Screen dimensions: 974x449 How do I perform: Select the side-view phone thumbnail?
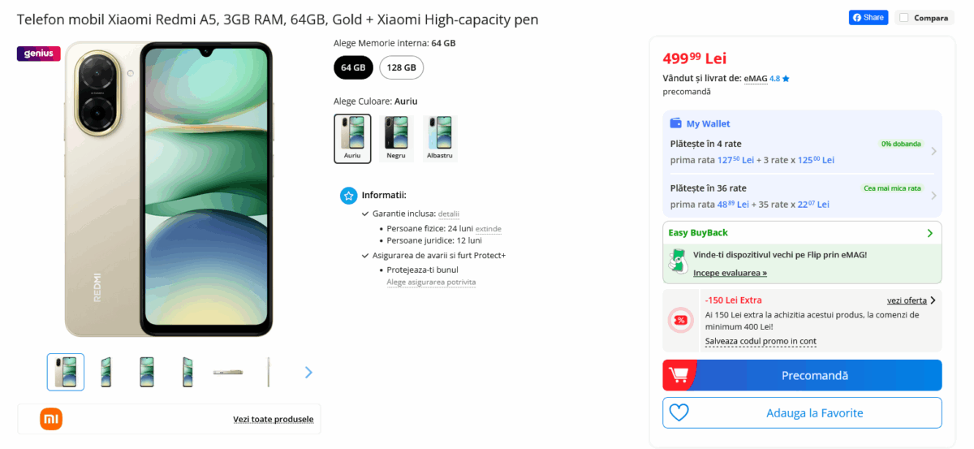coord(268,372)
